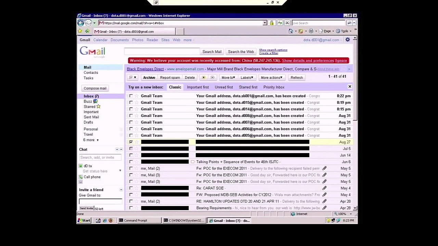Image resolution: width=438 pixels, height=246 pixels.
Task: Click Show details and preferences link
Action: [x=308, y=60]
